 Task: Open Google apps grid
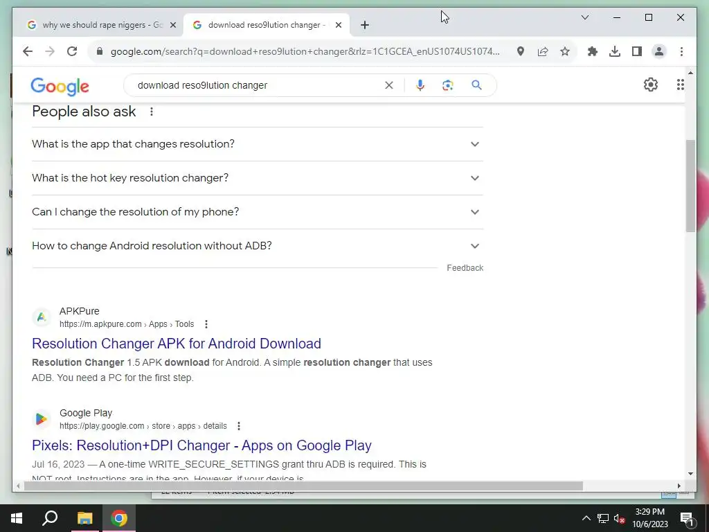(680, 85)
